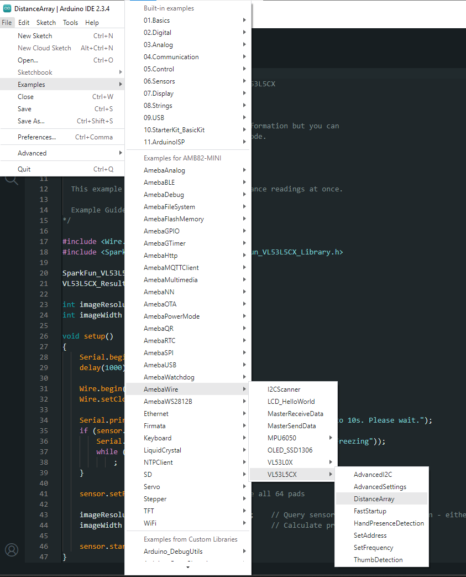
Task: Expand Arduino_DebugUtils under Custom Libraries
Action: [x=173, y=552]
